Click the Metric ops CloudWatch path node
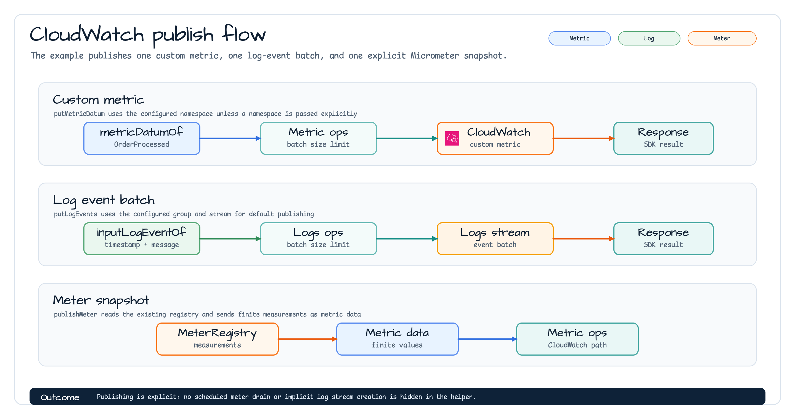Screen dimensions: 795x419 click(577, 339)
